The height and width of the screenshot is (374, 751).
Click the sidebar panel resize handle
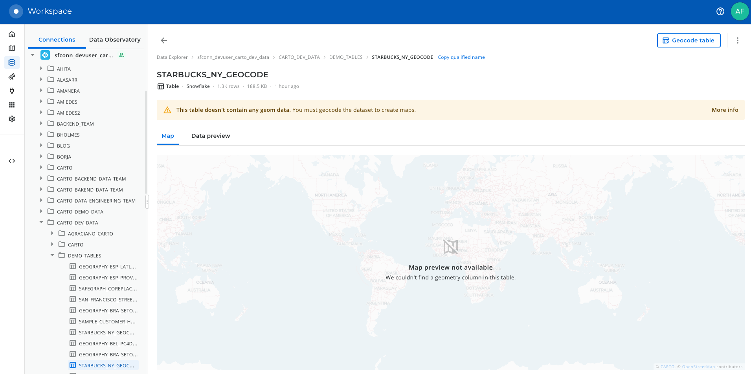147,202
